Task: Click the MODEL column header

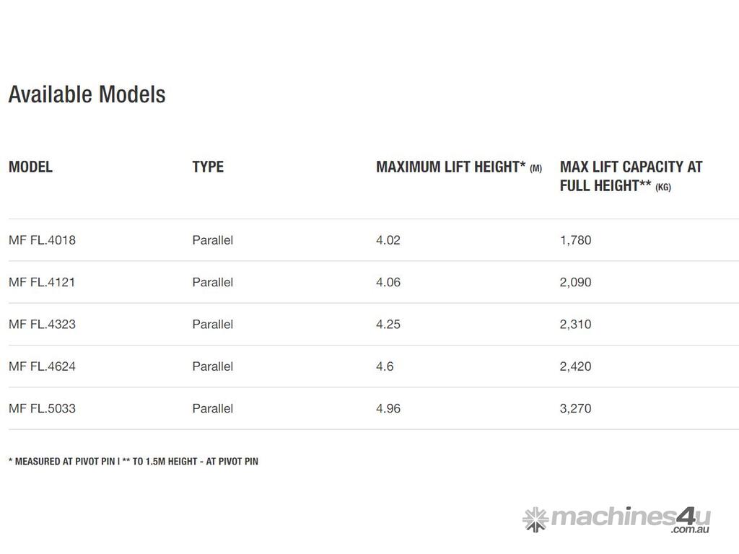Action: [30, 167]
